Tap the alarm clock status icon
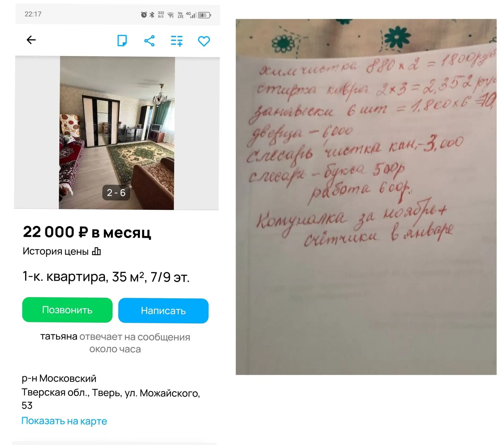Viewport: 499px width, 445px height. click(144, 15)
